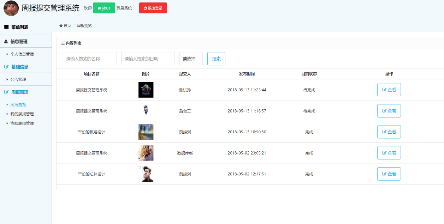
Task: Open the yh01 user button
Action: (104, 8)
